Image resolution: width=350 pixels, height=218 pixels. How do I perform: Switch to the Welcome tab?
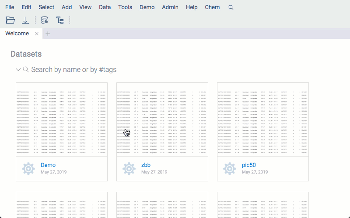(x=17, y=34)
